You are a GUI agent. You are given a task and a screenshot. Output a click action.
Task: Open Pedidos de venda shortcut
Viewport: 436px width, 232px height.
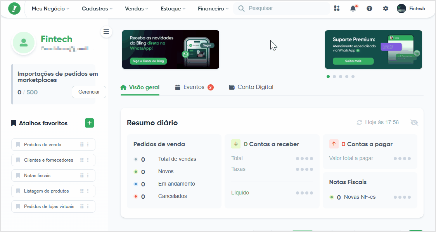click(x=53, y=144)
